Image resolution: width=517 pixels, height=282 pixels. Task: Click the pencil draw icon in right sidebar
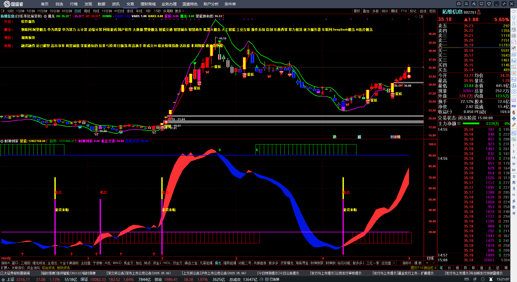(x=514, y=125)
